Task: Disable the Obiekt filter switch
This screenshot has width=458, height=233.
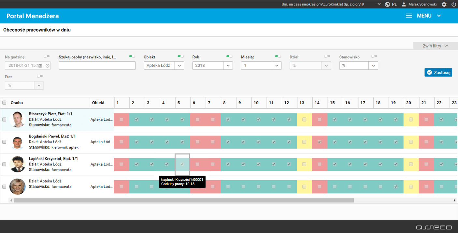Action: (x=180, y=56)
